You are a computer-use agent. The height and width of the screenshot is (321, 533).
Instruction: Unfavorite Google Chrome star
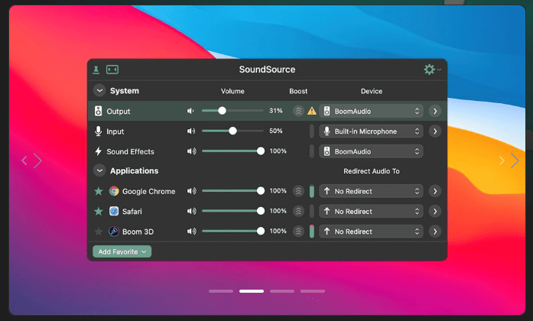pyautogui.click(x=99, y=191)
